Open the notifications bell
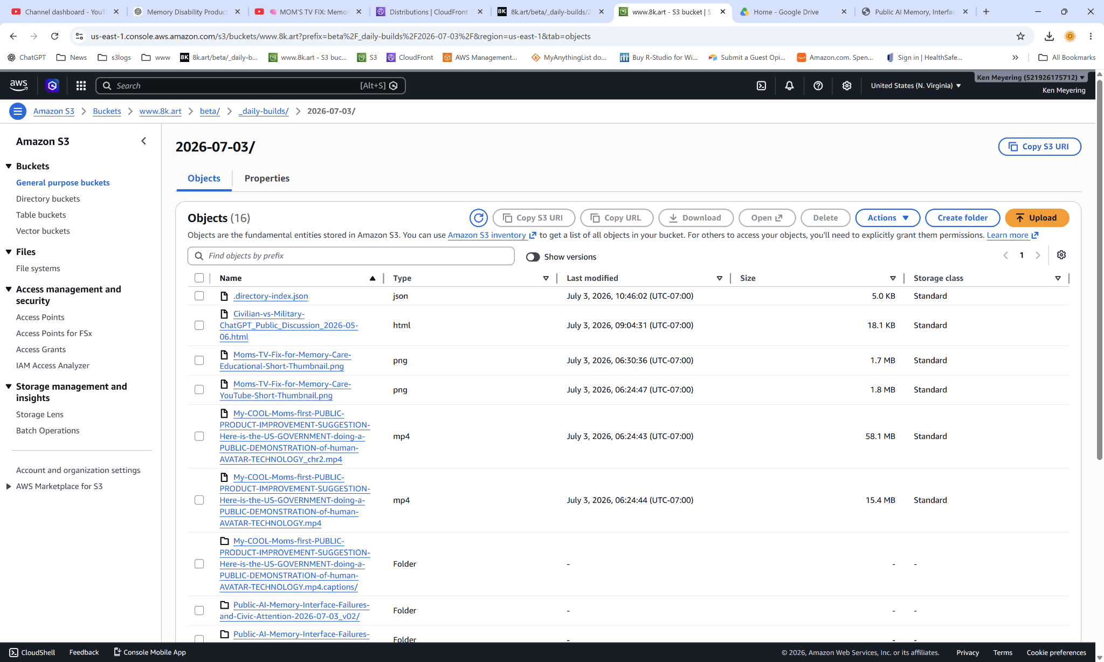 click(x=789, y=85)
